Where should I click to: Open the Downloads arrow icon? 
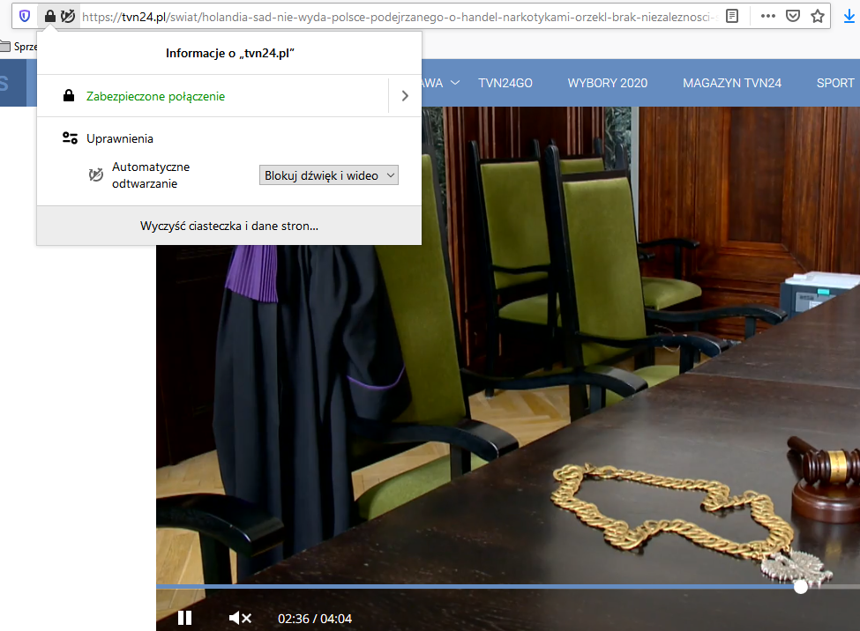(849, 16)
